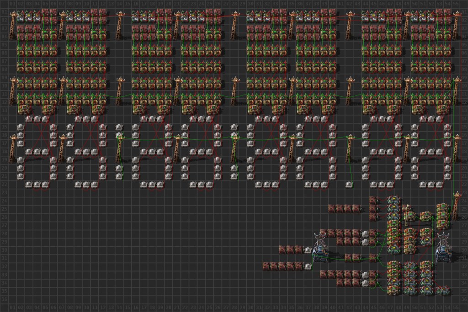468x312 pixels.
Task: Select leftmost constant combinator in row 32
Action: pyautogui.click(x=266, y=266)
